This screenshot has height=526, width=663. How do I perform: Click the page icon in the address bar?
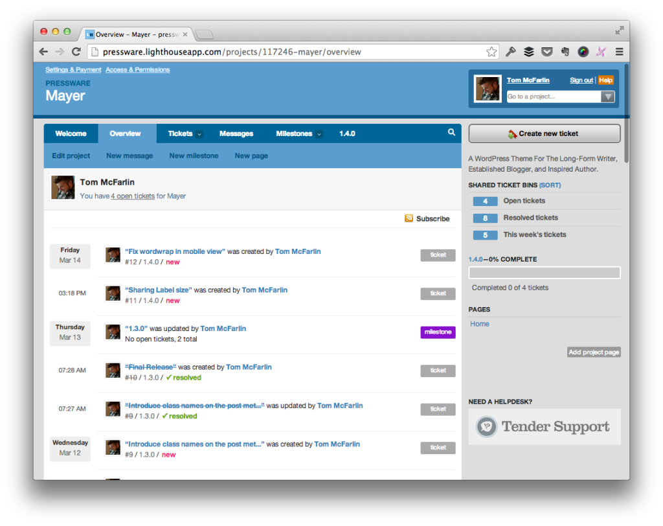click(95, 52)
